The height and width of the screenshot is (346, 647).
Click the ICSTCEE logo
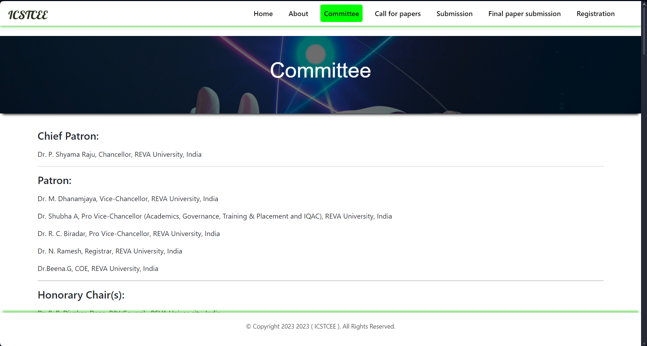coord(28,15)
